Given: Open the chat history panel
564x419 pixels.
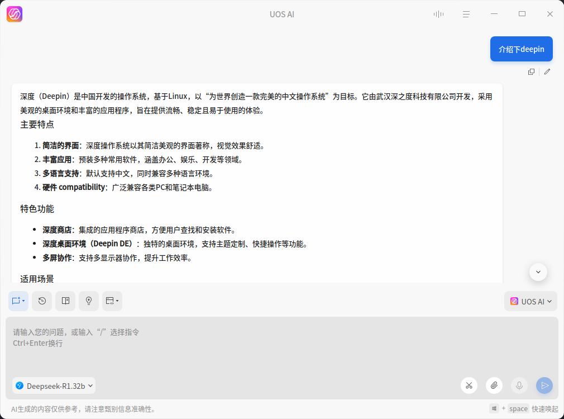Looking at the screenshot, I should click(x=42, y=301).
